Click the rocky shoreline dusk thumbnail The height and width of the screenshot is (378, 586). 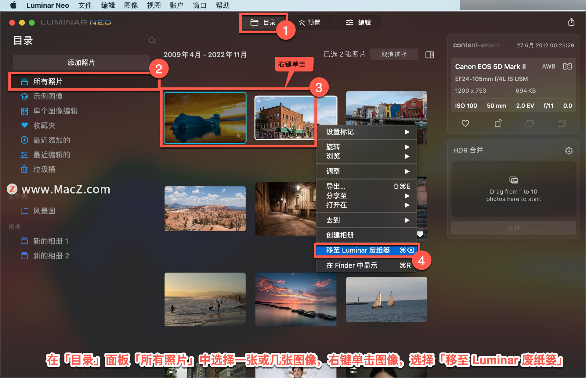click(296, 299)
